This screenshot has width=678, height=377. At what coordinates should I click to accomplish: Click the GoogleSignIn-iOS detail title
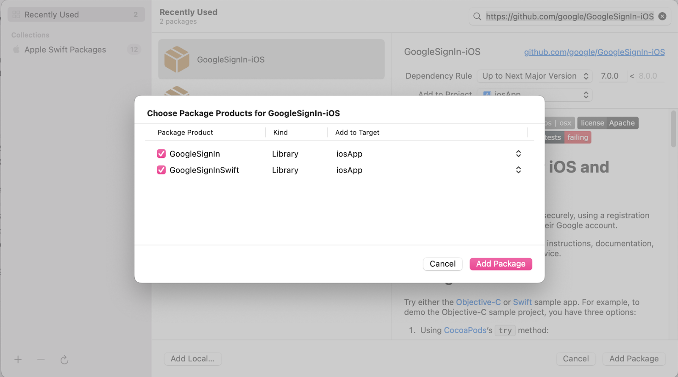[442, 52]
